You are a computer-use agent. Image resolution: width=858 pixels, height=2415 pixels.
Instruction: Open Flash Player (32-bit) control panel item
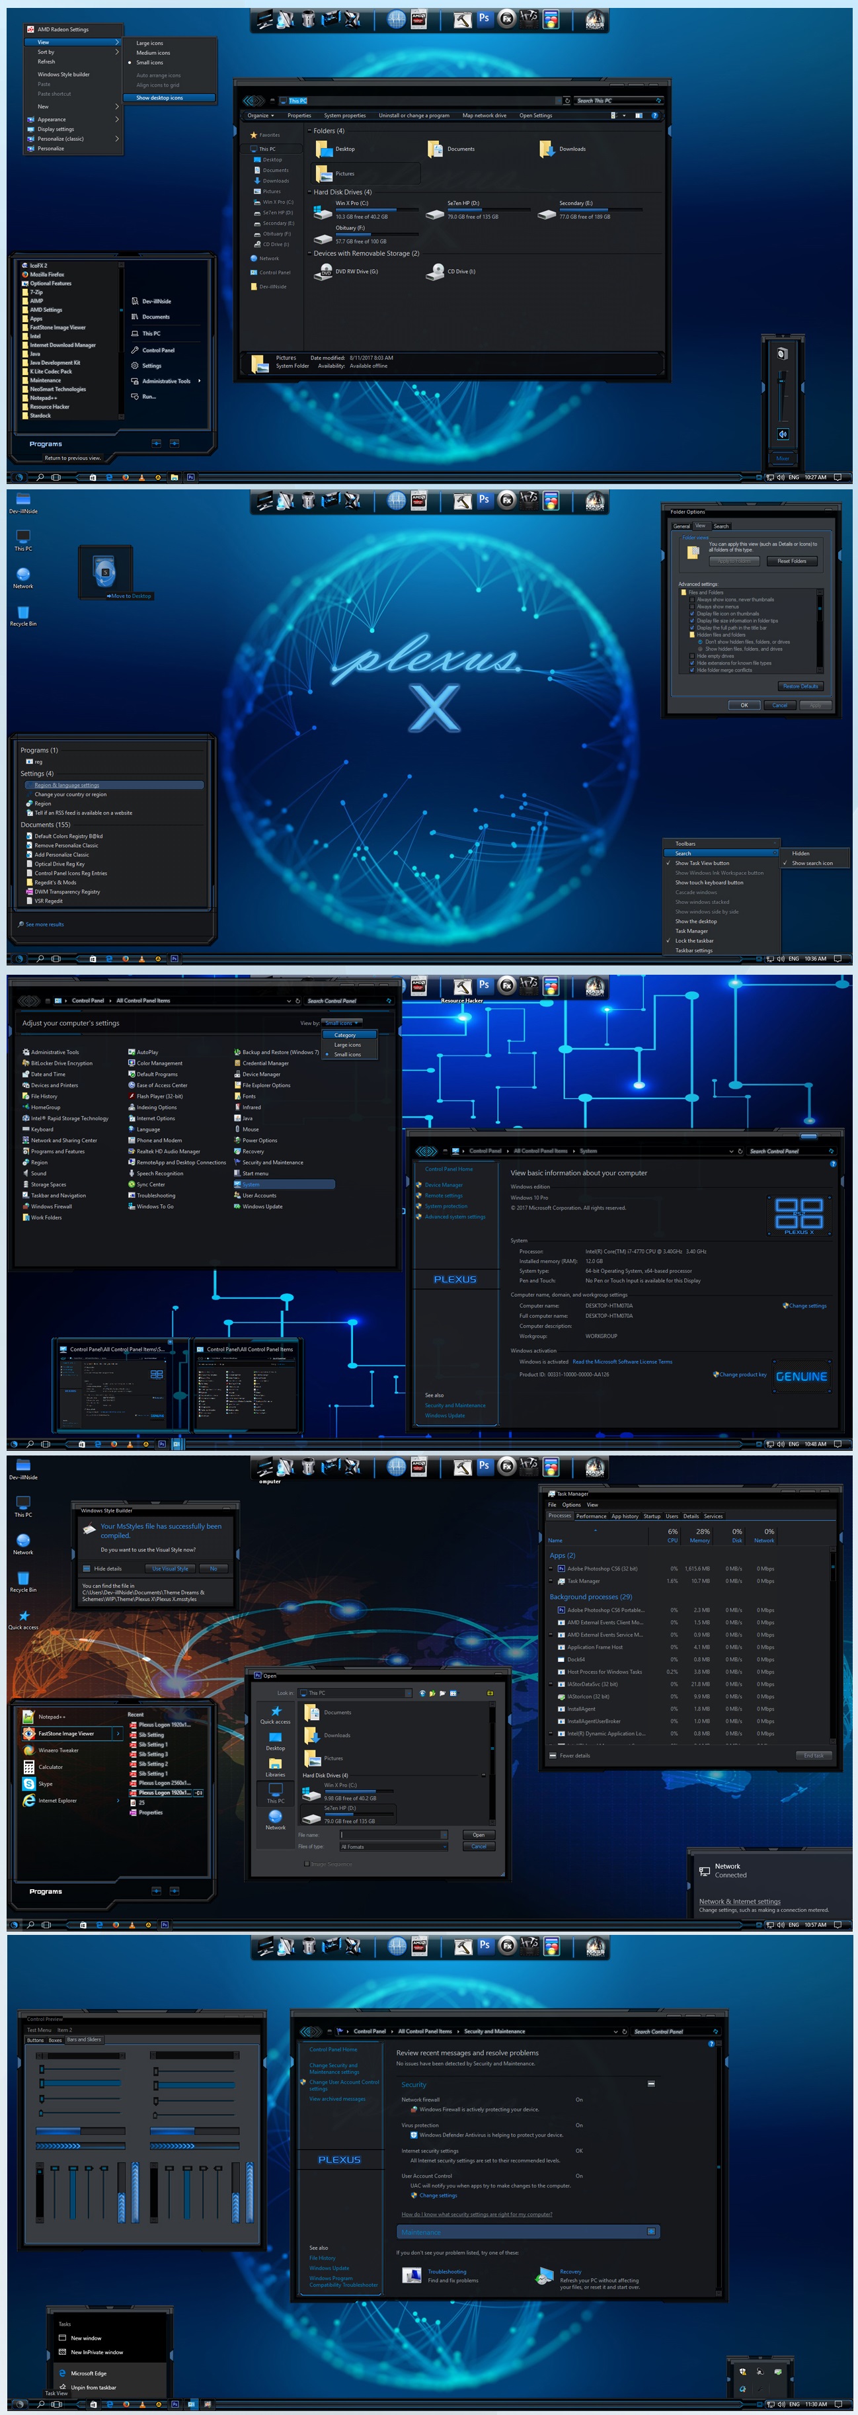tap(155, 1096)
